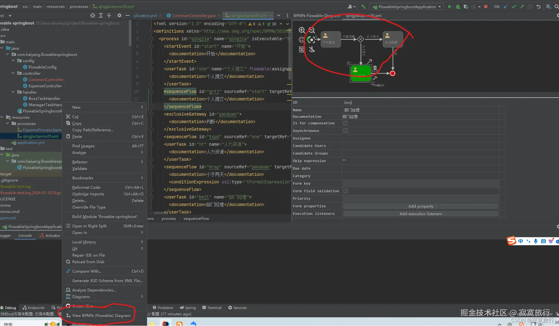Select opened file with crosshair icon
559x326 pixels.
click(92, 15)
